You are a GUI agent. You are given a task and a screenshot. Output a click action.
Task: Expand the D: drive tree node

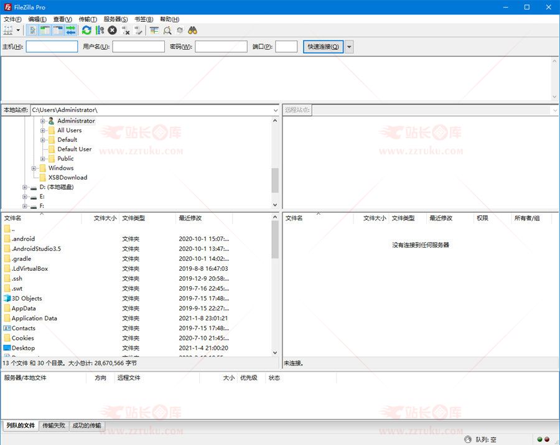click(25, 187)
